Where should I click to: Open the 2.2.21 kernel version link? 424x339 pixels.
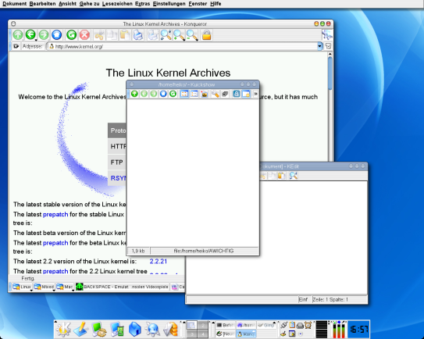(159, 262)
